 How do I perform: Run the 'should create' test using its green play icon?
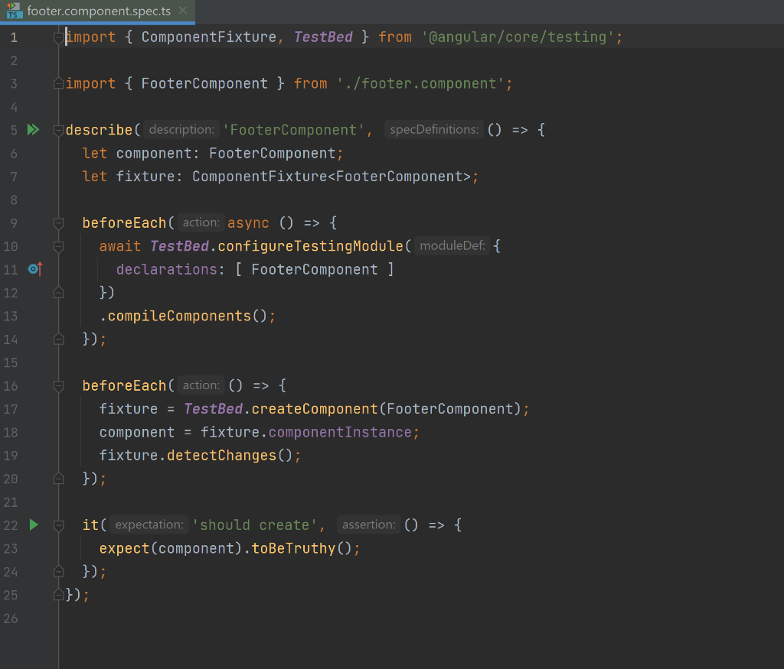(x=33, y=524)
